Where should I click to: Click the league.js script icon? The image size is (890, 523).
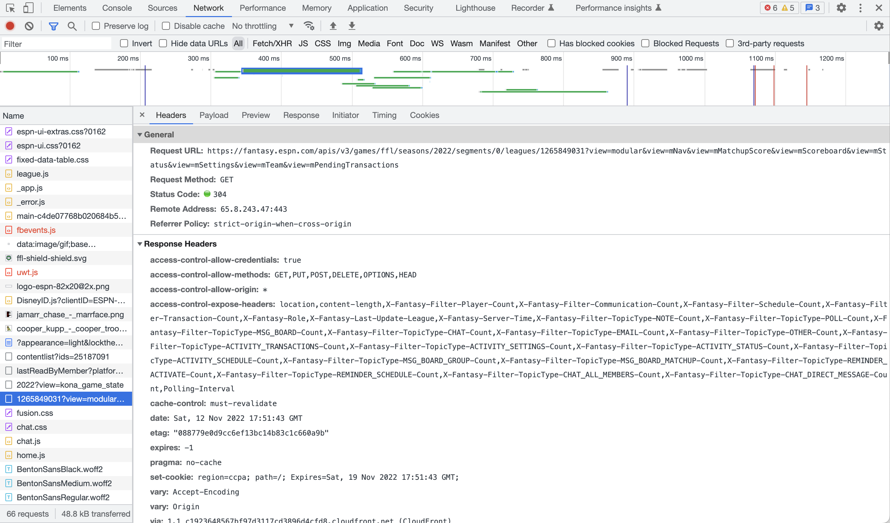click(x=9, y=174)
